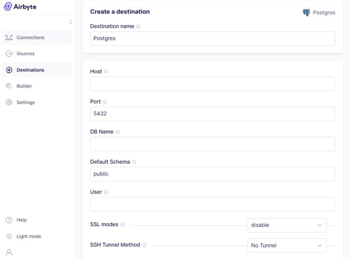Image resolution: width=350 pixels, height=259 pixels.
Task: Focus the Destination name field
Action: (x=213, y=38)
